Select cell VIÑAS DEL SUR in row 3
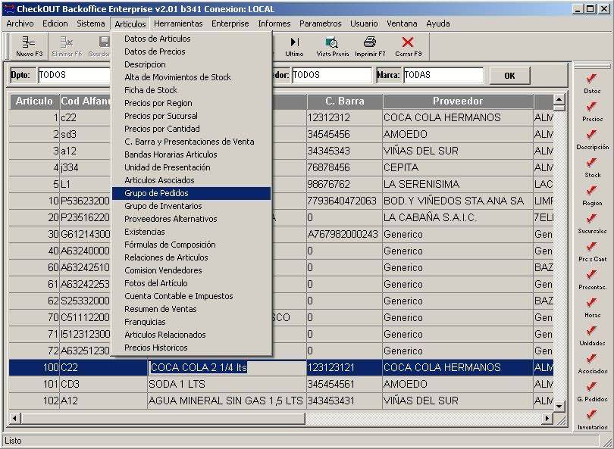This screenshot has width=614, height=449. [458, 151]
